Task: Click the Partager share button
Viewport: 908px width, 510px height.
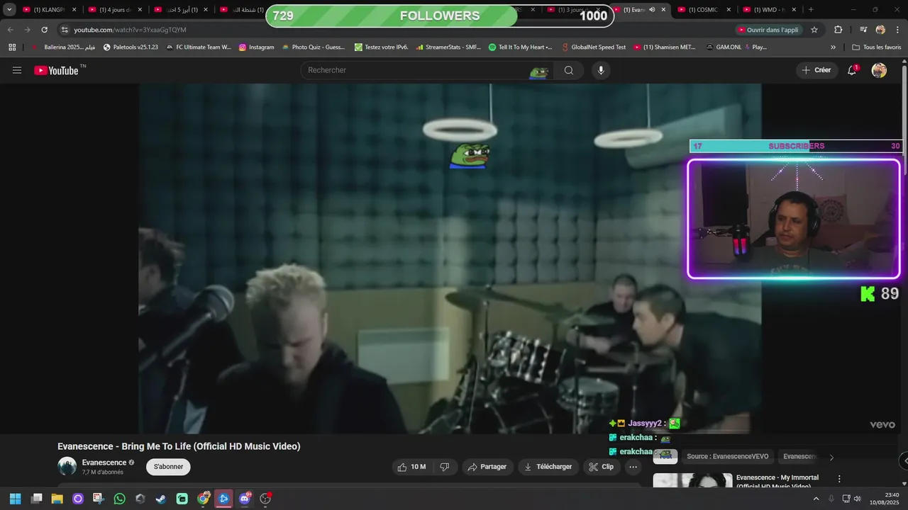Action: point(487,467)
